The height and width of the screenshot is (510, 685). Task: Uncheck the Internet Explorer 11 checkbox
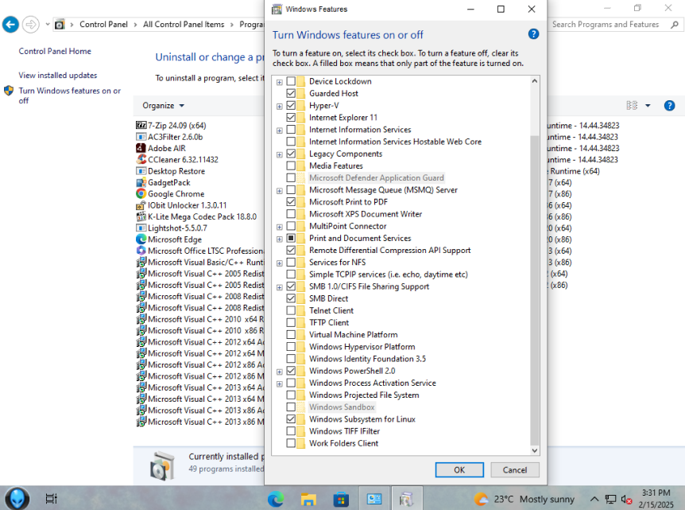(x=291, y=117)
